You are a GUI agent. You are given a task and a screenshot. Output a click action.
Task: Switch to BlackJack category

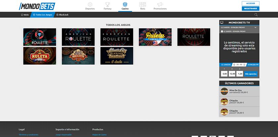[x=63, y=15]
